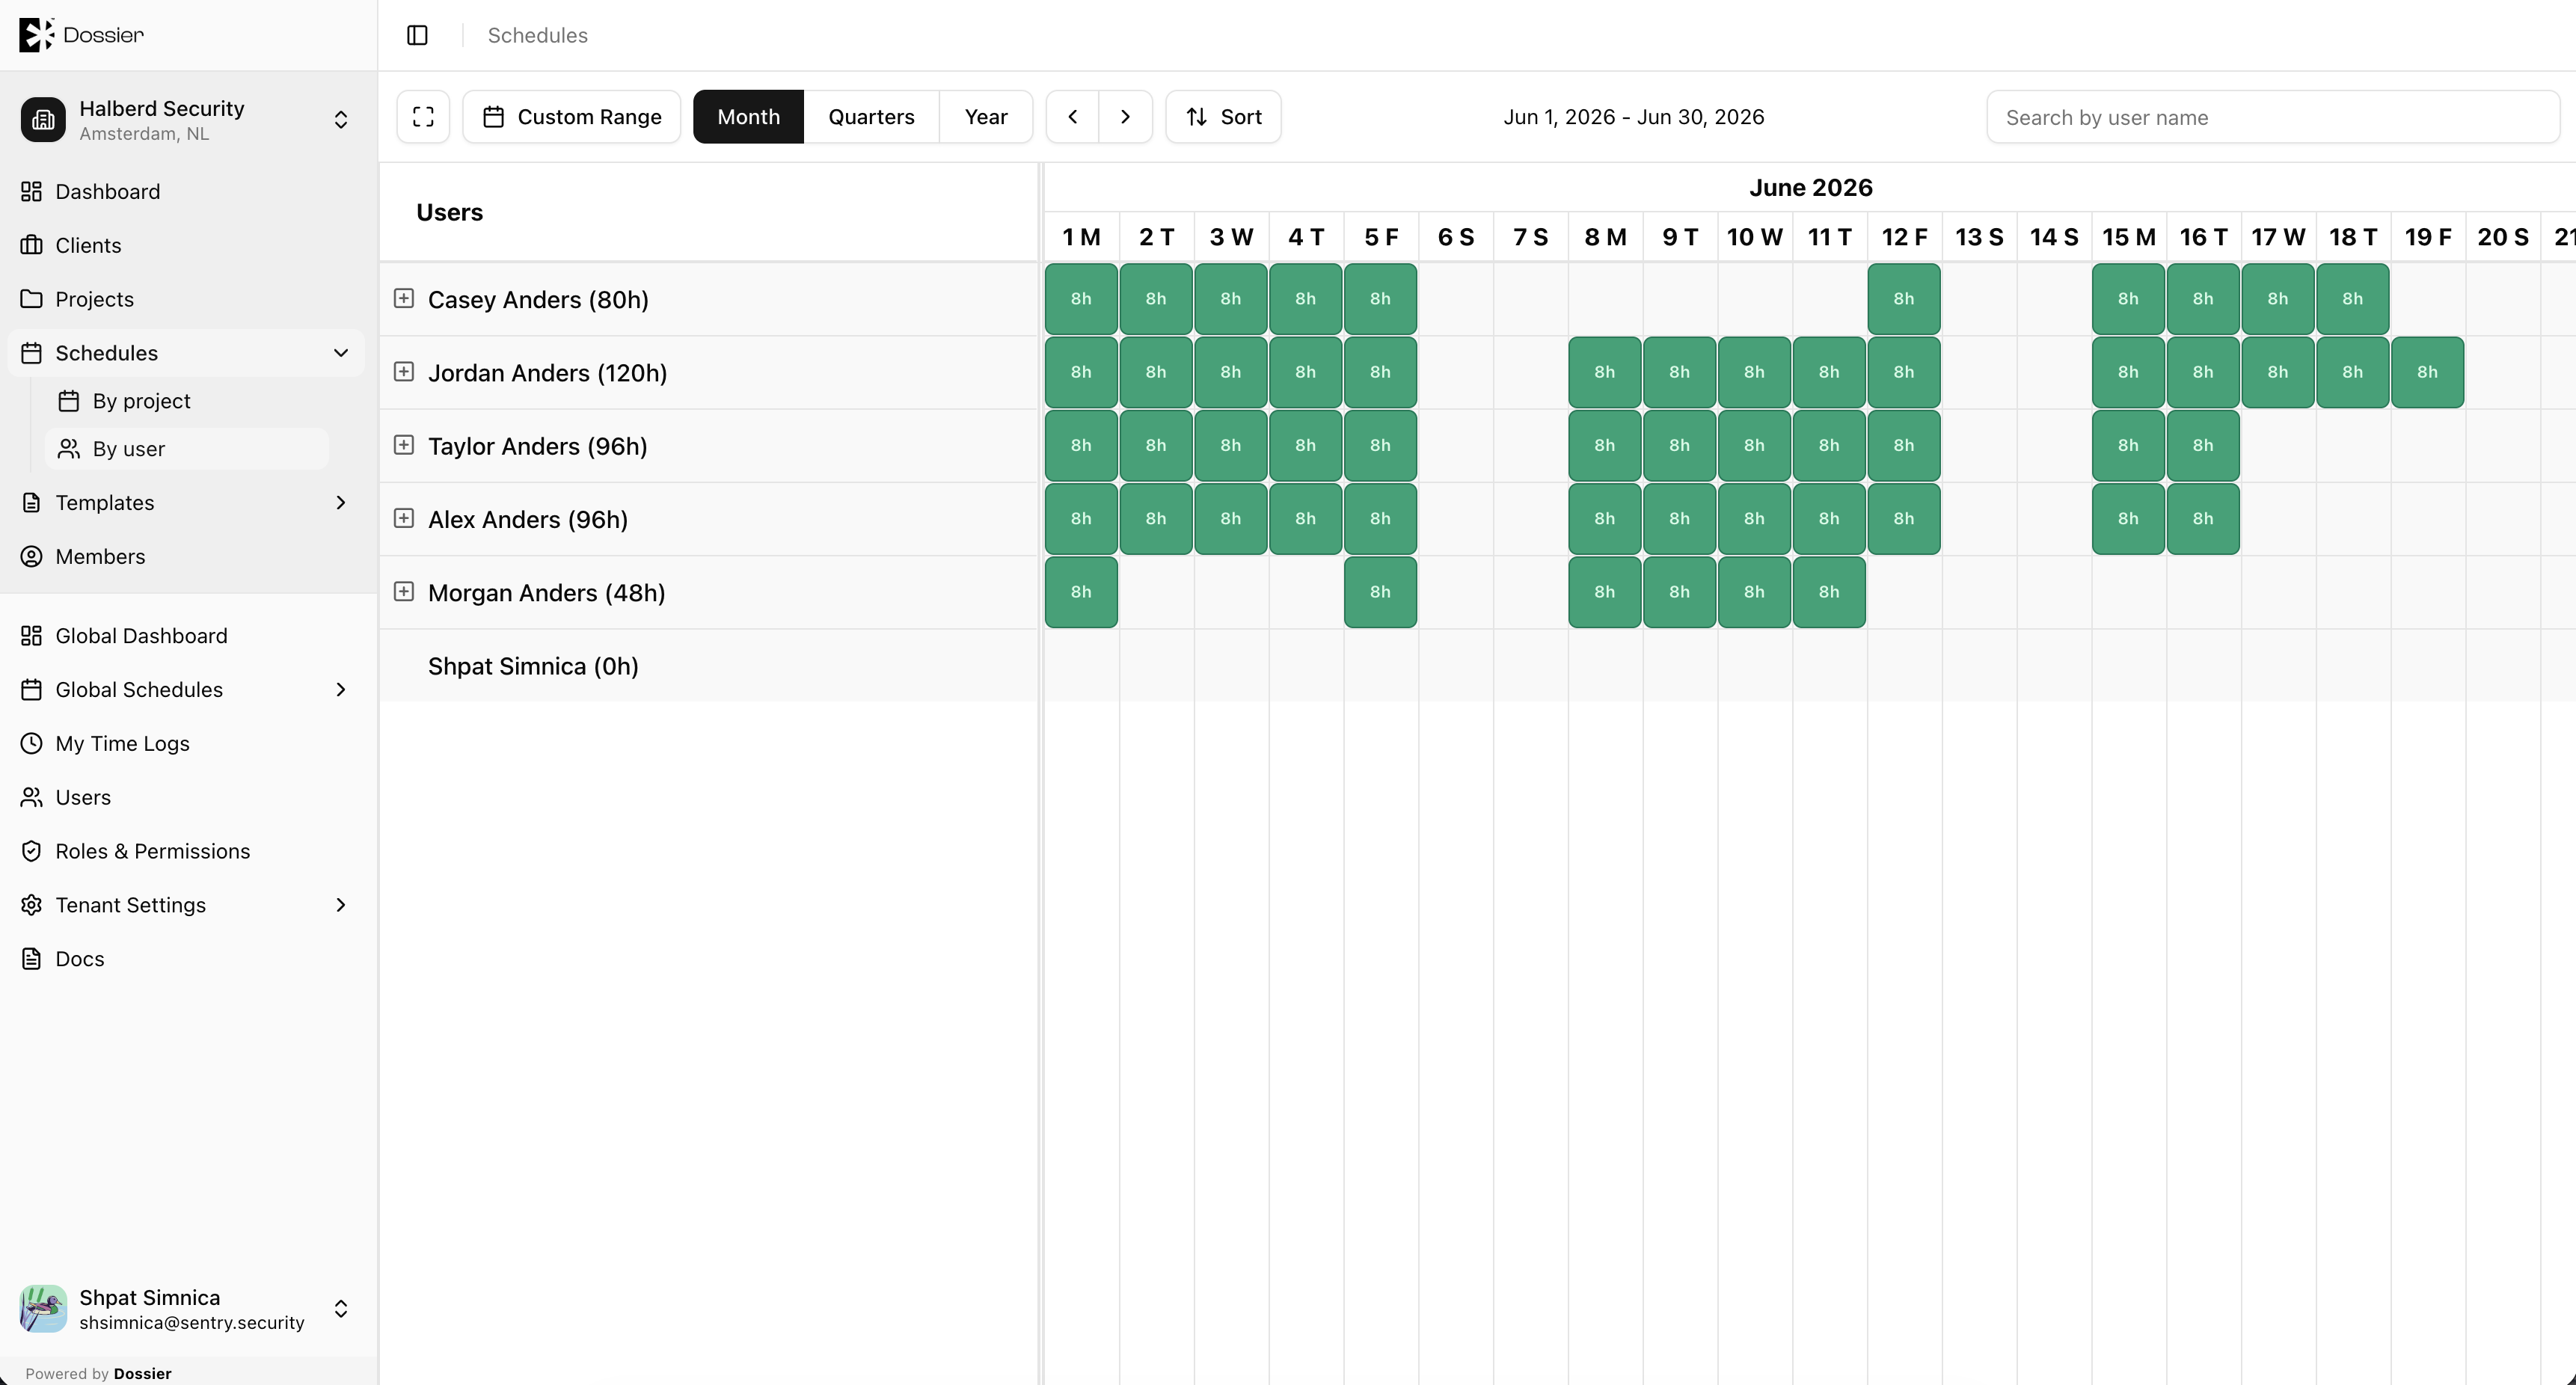Collapse the Schedules sidebar section
2576x1385 pixels.
point(341,353)
